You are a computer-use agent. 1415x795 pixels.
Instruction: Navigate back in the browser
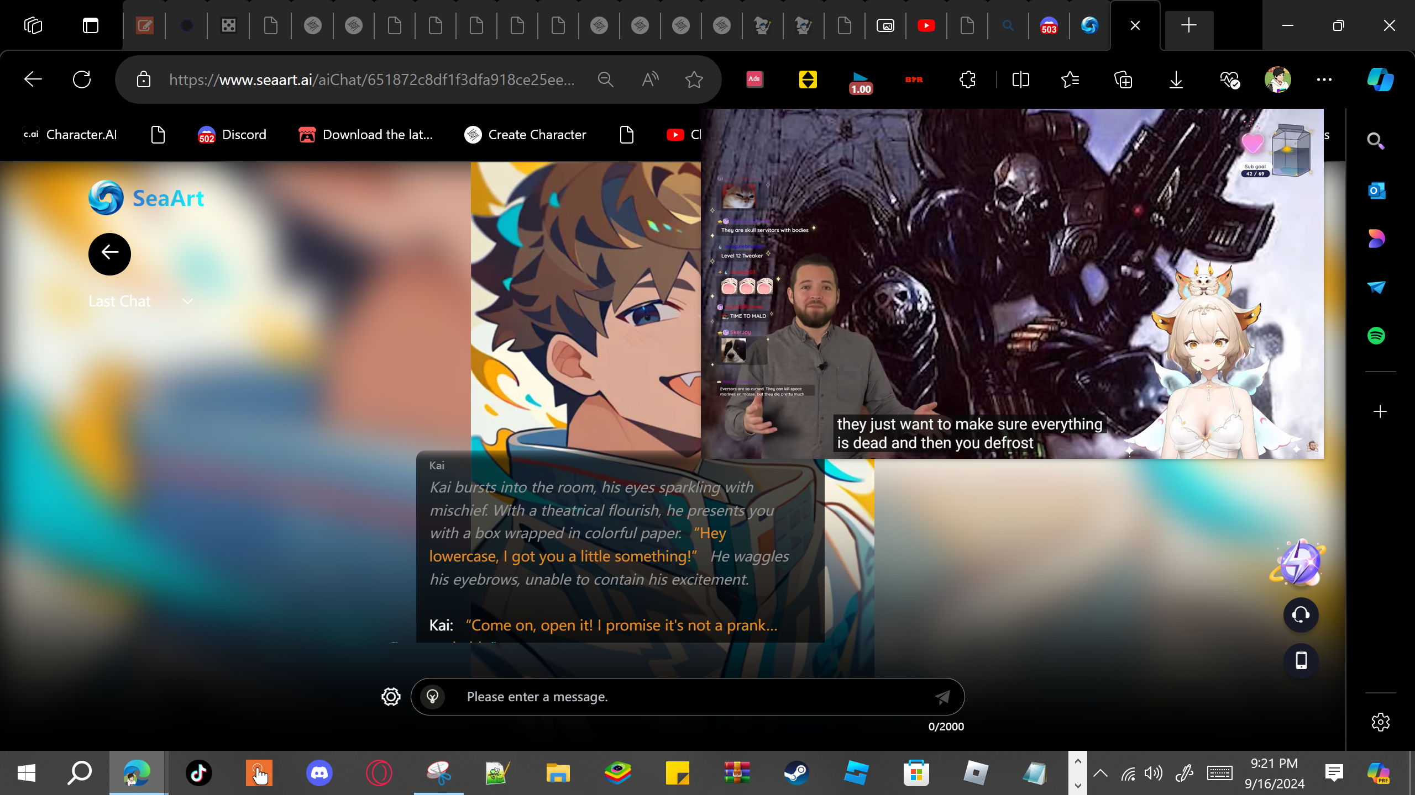(x=33, y=79)
